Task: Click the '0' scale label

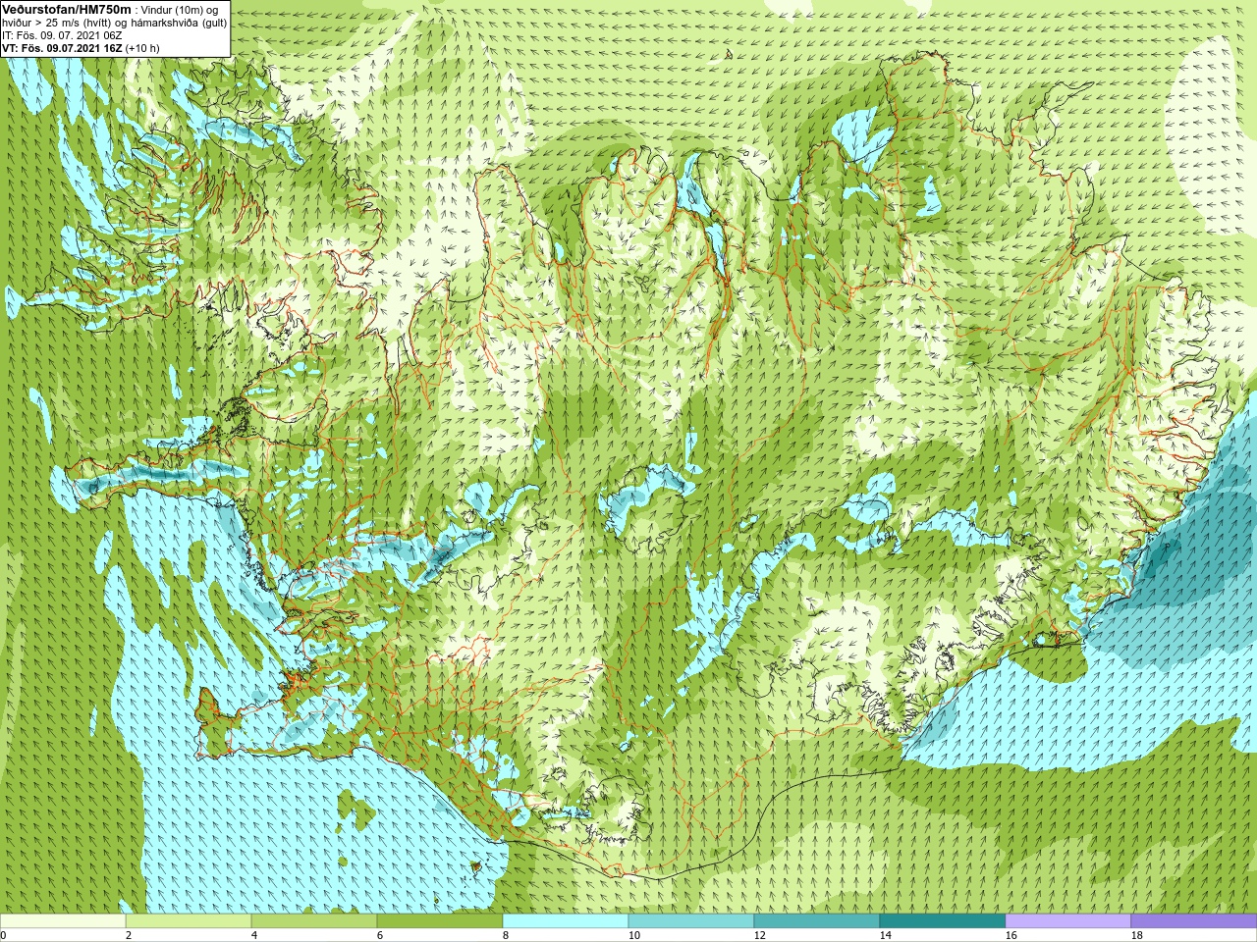Action: [3, 935]
